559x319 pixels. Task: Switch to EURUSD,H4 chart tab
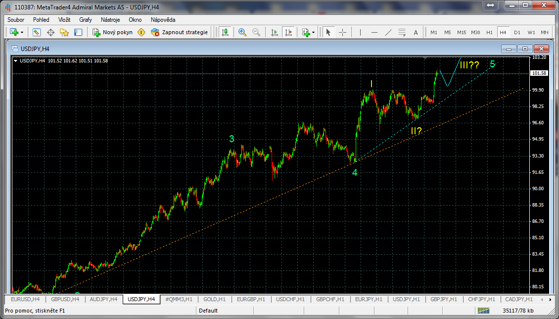click(x=25, y=299)
